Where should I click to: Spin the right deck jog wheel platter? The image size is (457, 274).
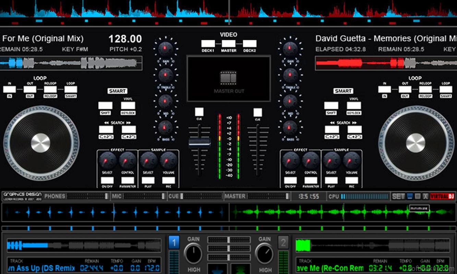click(x=416, y=143)
